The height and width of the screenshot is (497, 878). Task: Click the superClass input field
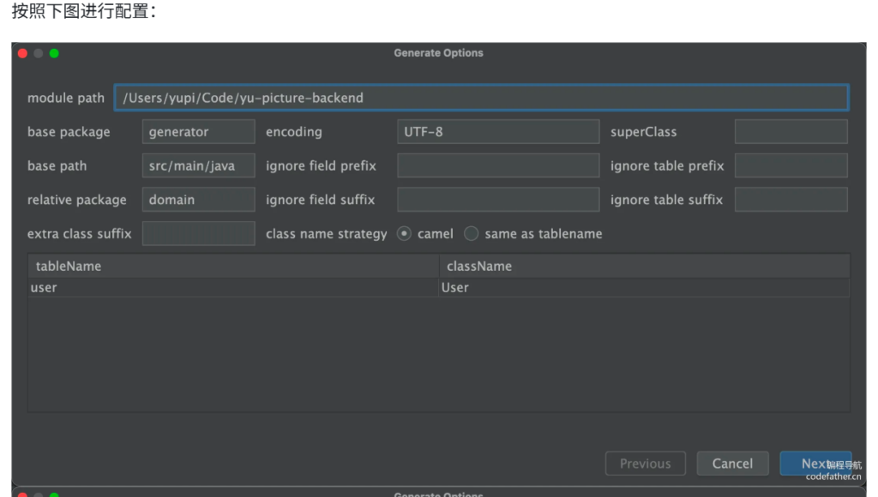(791, 132)
